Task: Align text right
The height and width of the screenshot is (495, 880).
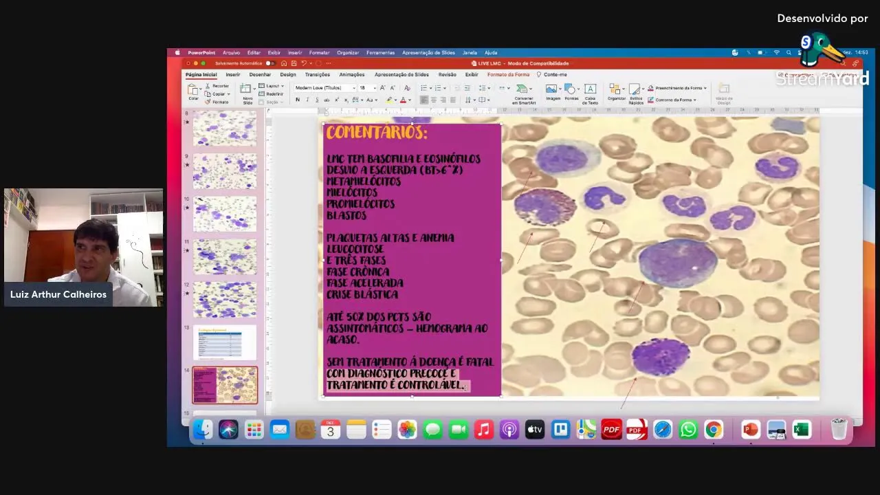Action: (443, 100)
